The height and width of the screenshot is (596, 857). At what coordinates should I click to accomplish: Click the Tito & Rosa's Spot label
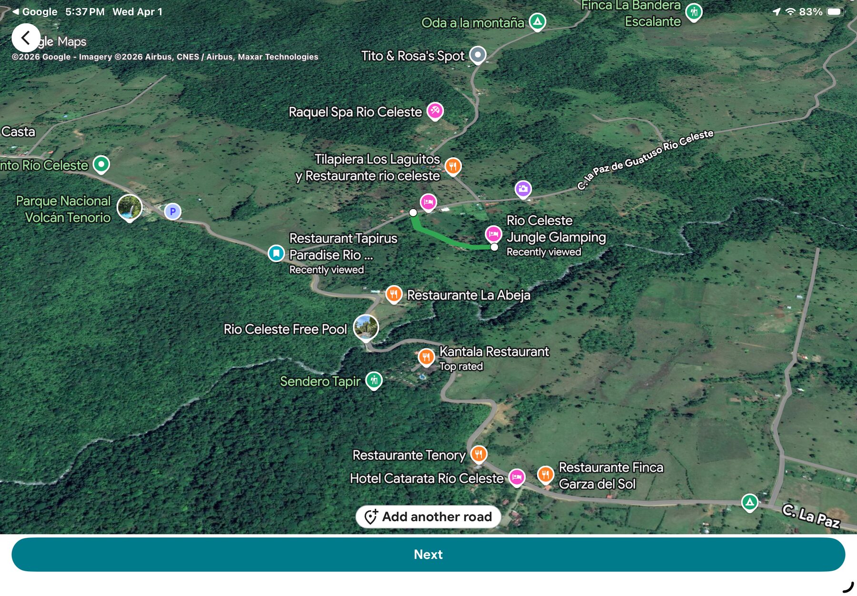tap(413, 56)
